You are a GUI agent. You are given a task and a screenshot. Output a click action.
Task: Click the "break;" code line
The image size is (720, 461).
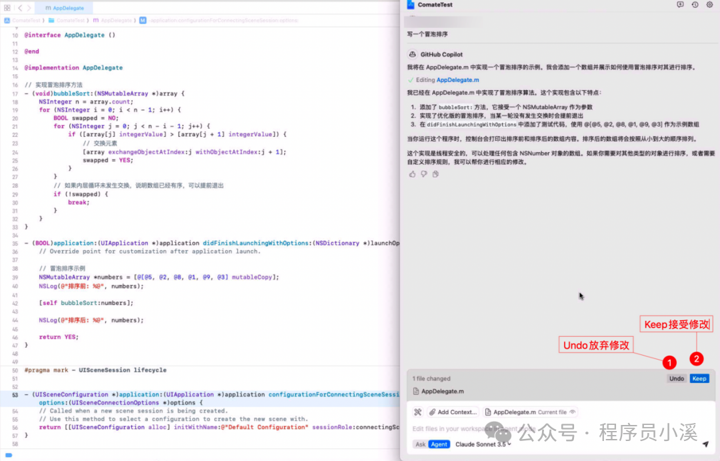coord(79,202)
